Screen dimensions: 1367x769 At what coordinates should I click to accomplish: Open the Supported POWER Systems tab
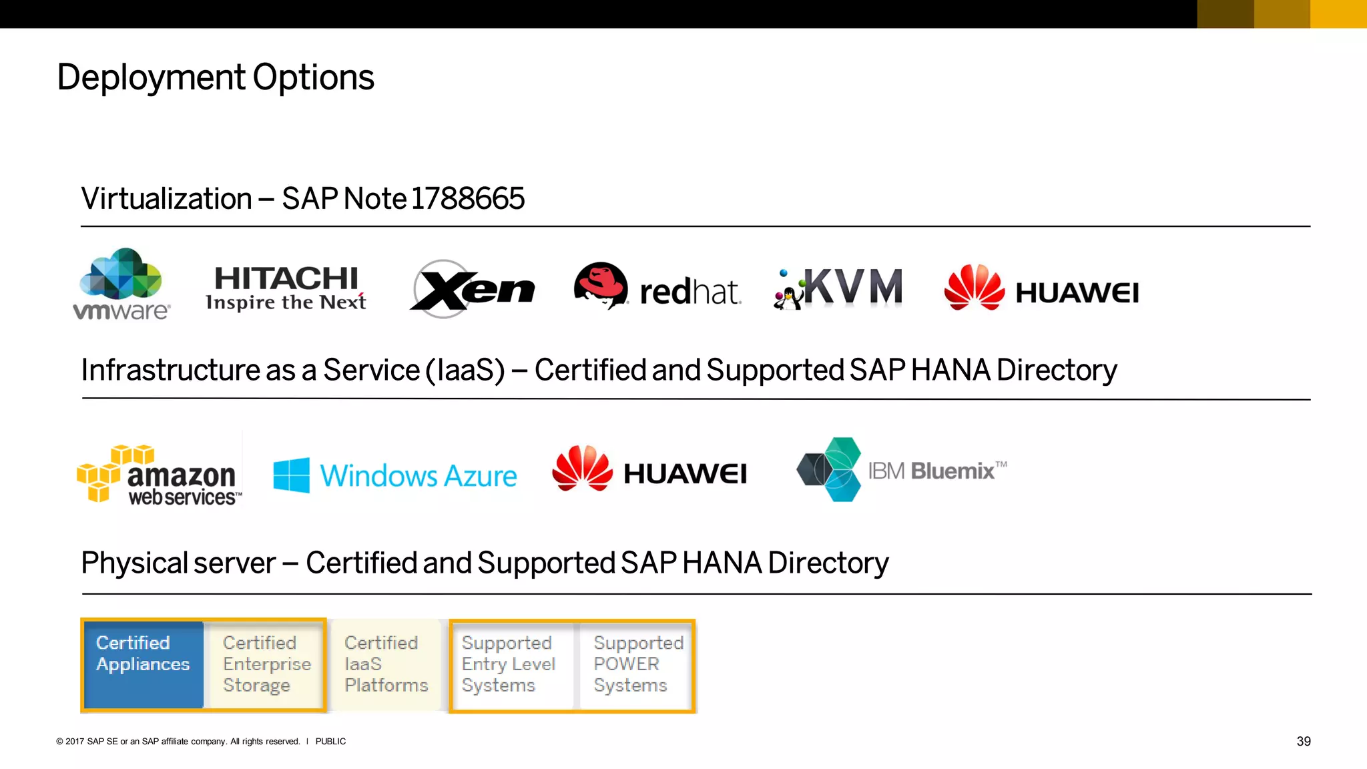[x=636, y=665]
